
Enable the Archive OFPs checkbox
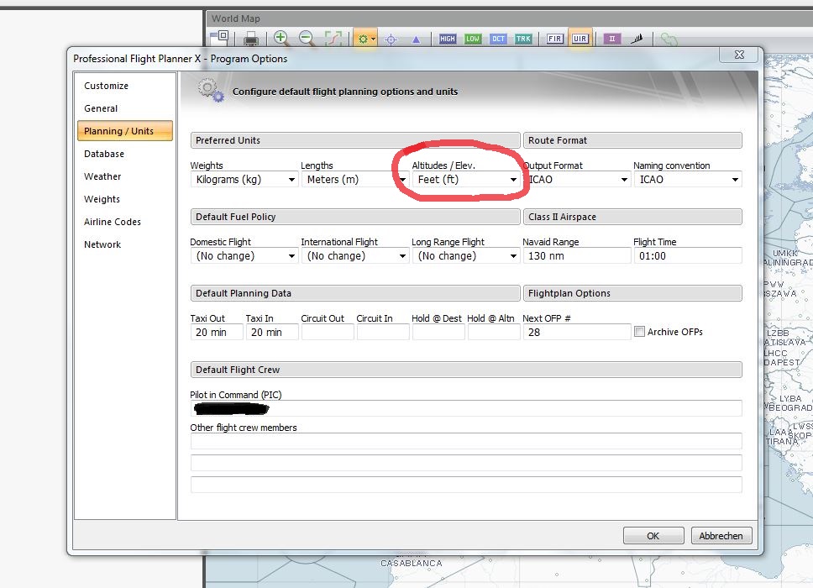pyautogui.click(x=640, y=332)
